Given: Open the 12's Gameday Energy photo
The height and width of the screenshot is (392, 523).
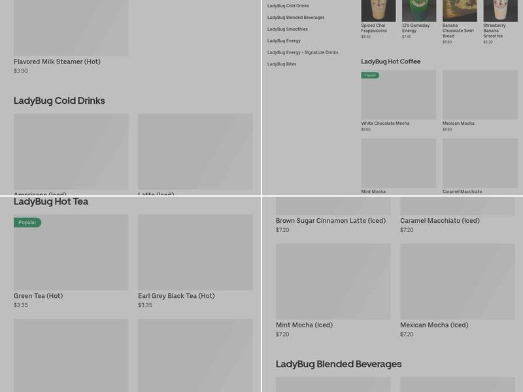Looking at the screenshot, I should tap(419, 10).
